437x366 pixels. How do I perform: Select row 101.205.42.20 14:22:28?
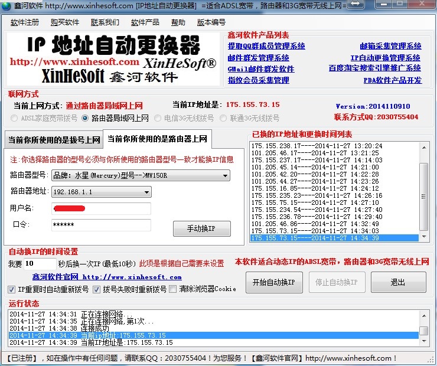click(x=335, y=174)
